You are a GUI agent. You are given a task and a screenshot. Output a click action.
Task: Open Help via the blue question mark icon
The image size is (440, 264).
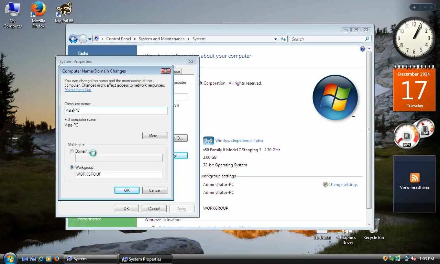click(362, 49)
